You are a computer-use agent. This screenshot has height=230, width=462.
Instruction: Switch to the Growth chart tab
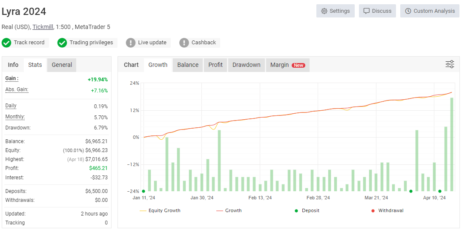[158, 65]
